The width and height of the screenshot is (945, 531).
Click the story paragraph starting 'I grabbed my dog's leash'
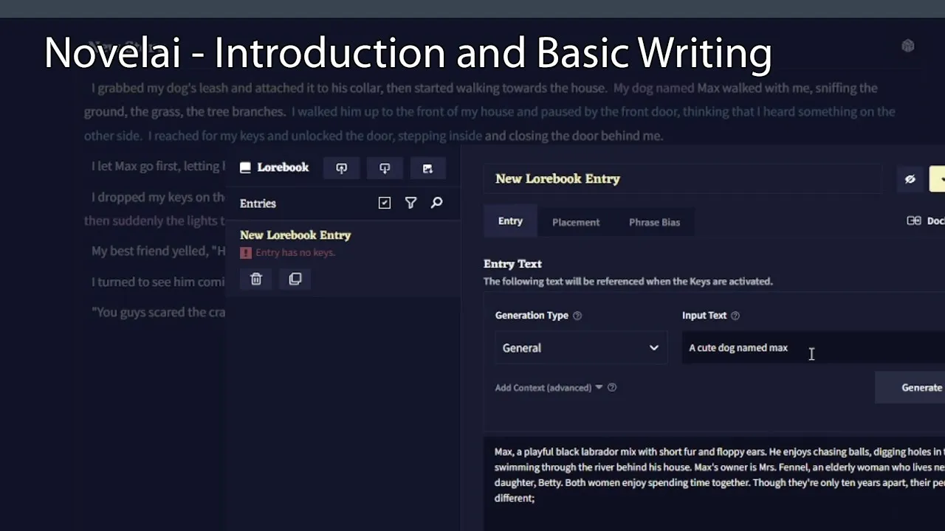click(489, 111)
